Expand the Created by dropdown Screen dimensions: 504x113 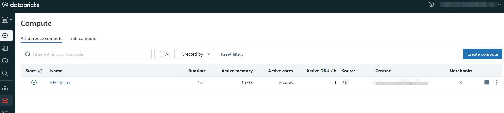click(x=195, y=54)
